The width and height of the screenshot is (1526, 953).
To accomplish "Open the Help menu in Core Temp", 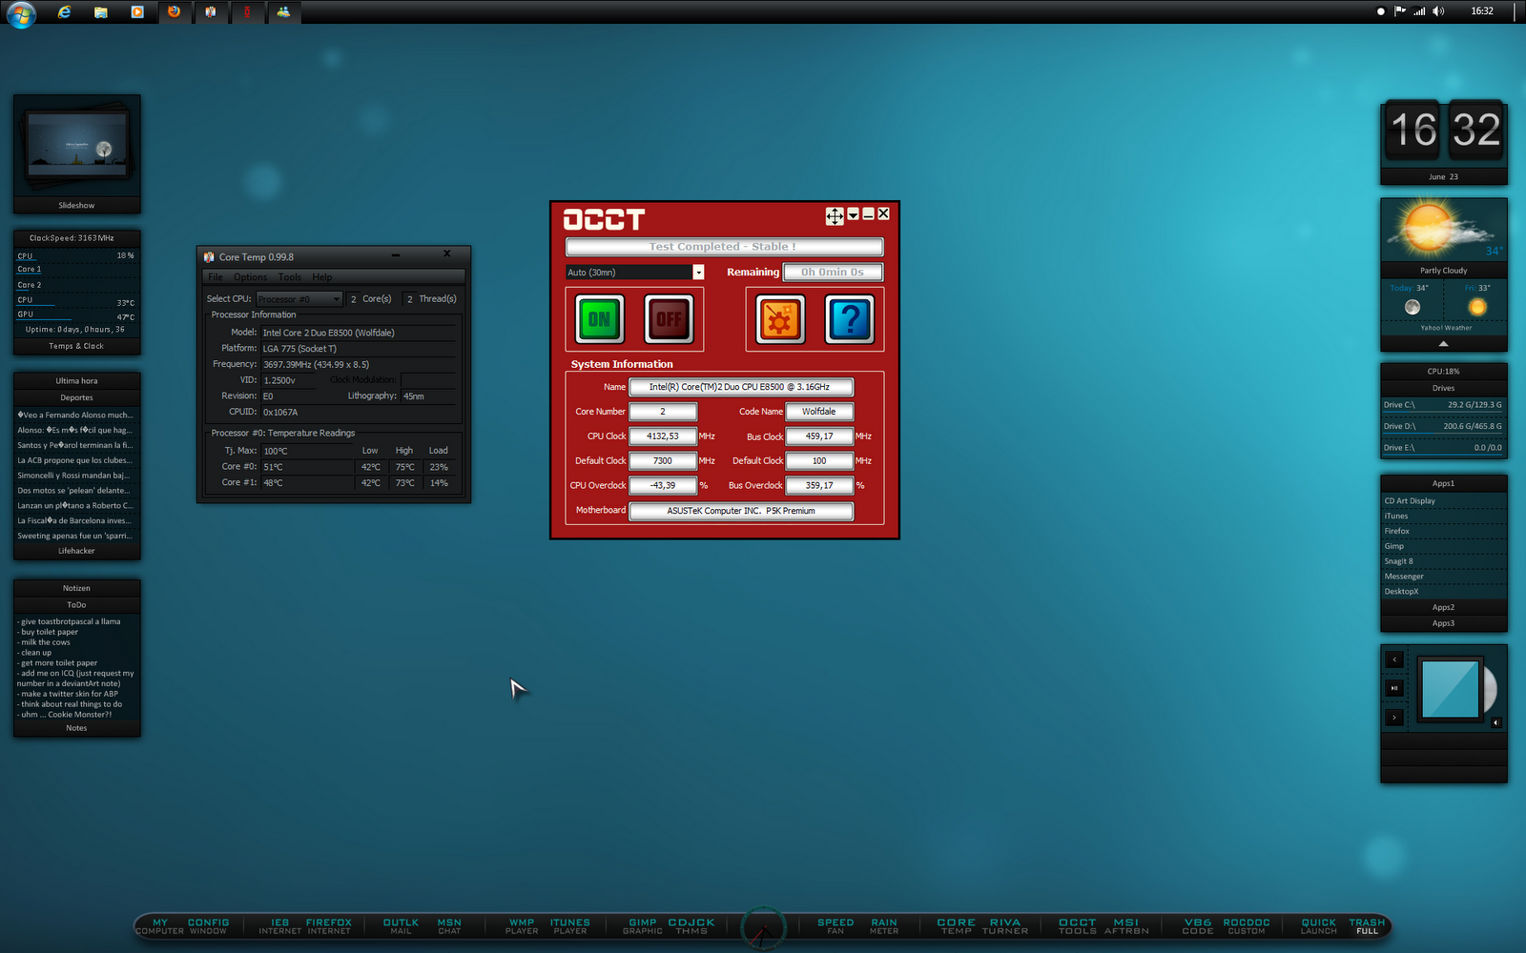I will [322, 277].
